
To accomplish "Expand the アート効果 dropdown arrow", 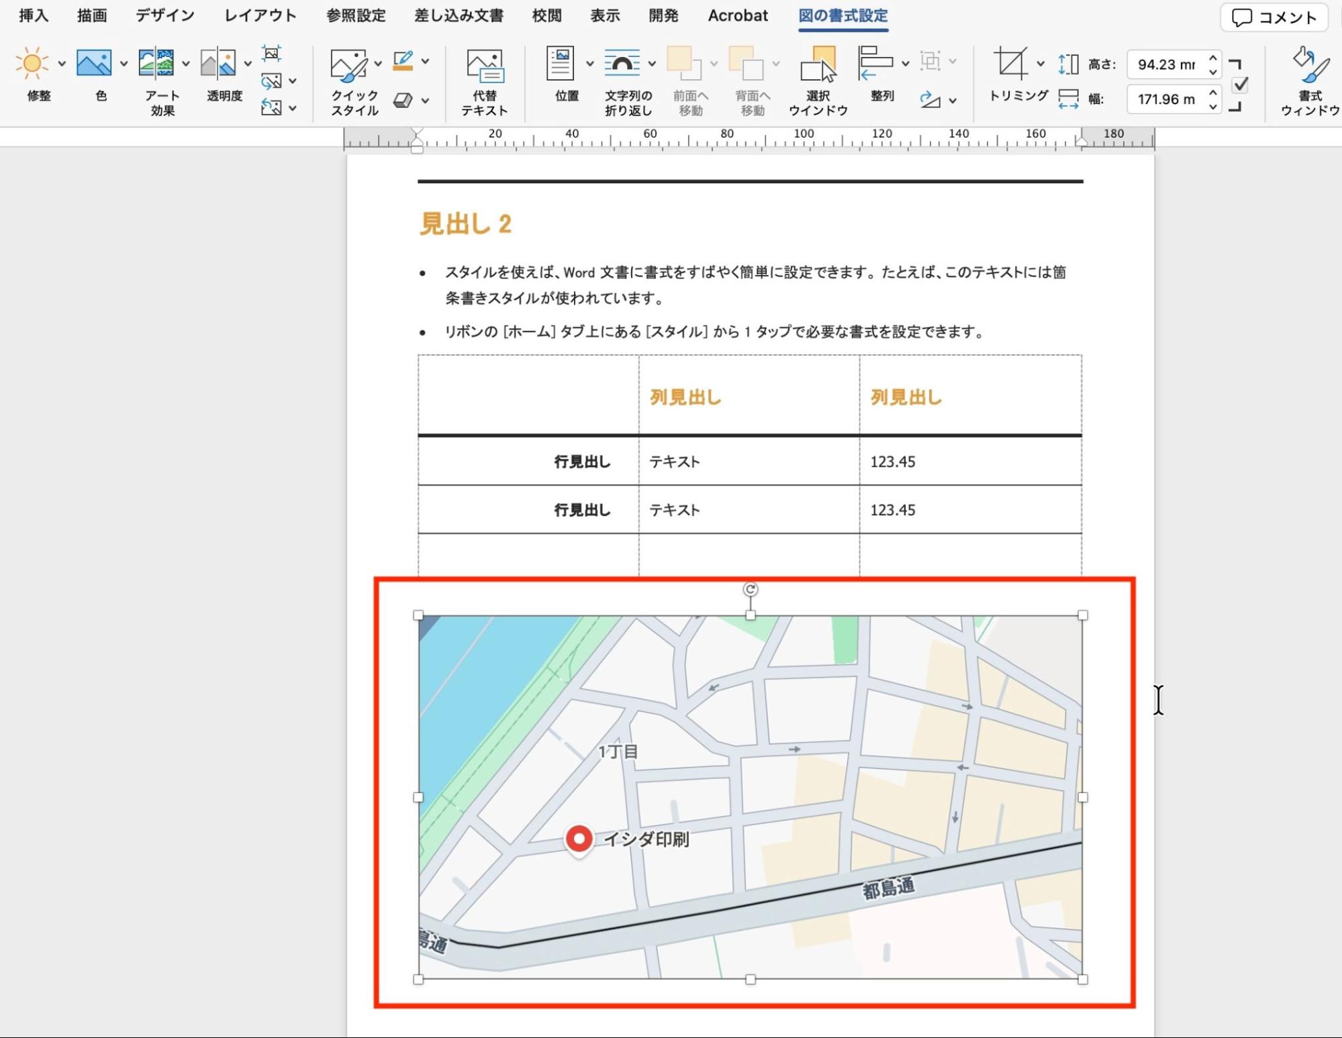I will pyautogui.click(x=186, y=64).
